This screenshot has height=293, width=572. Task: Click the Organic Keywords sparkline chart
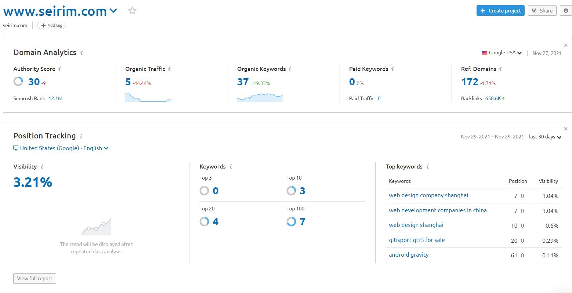(260, 97)
